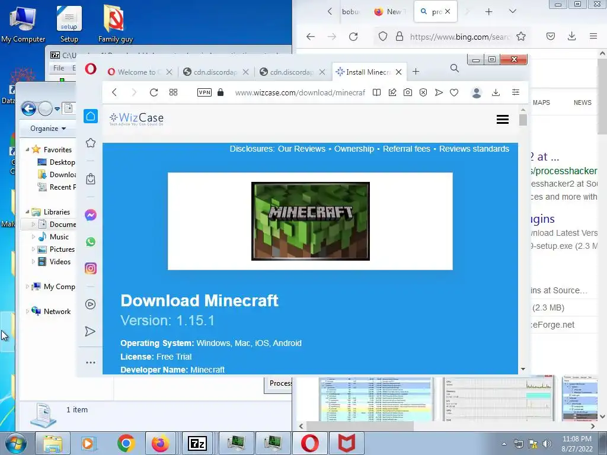Open Opera Speed Dial grid icon
Viewport: 607px width, 455px height.
click(x=174, y=92)
